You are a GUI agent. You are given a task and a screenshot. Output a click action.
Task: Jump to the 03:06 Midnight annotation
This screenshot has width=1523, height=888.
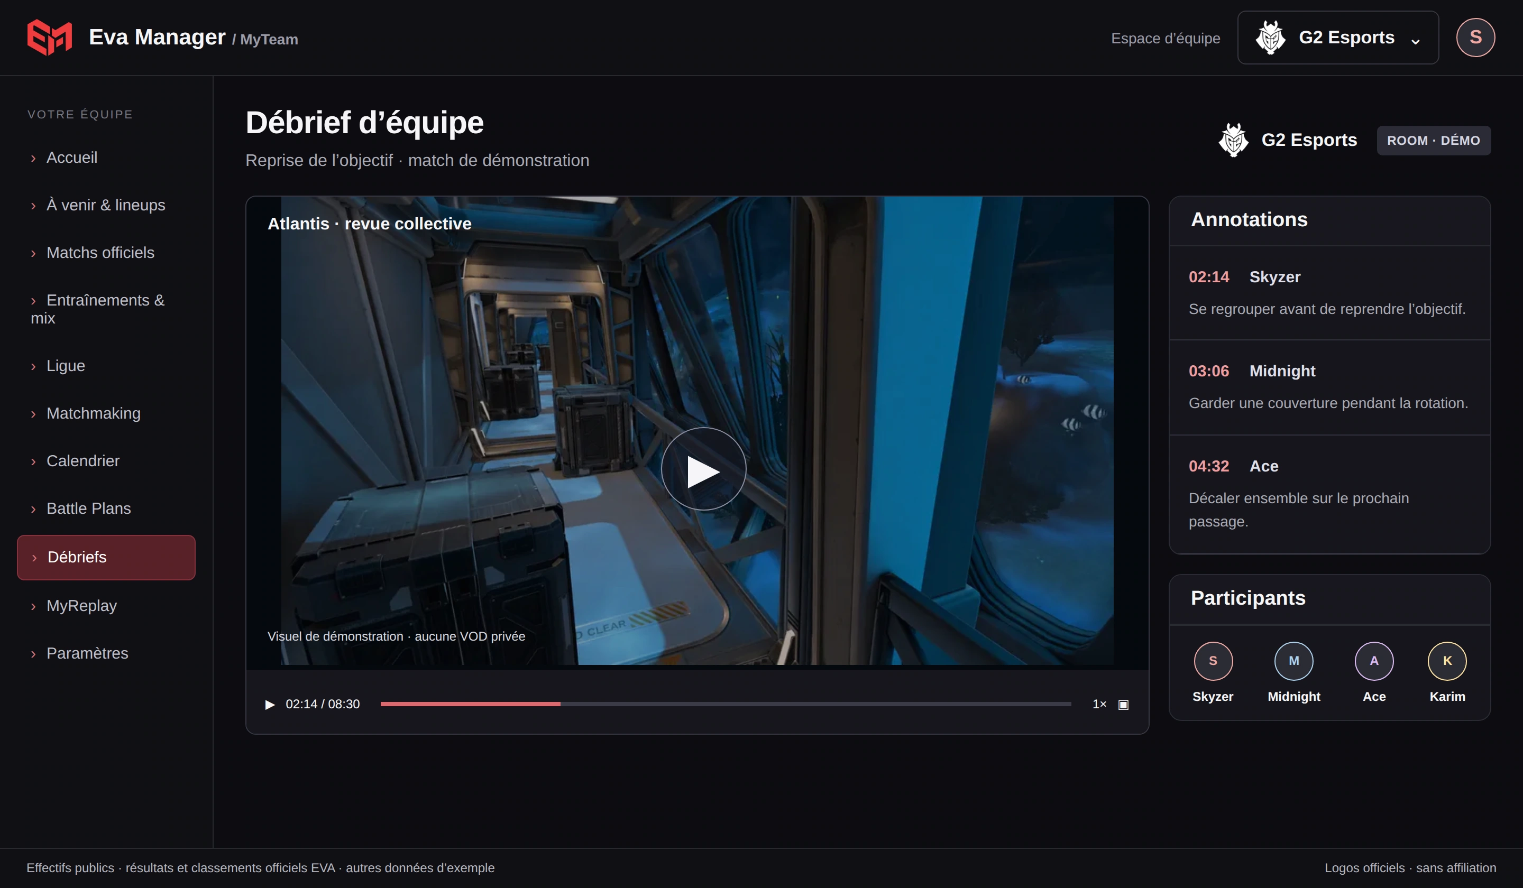(x=1329, y=387)
